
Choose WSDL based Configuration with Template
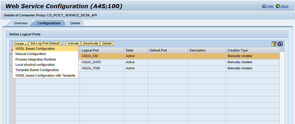[x=45, y=75]
